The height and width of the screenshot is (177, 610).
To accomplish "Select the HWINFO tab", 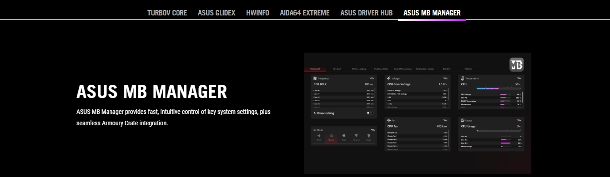I will click(257, 13).
